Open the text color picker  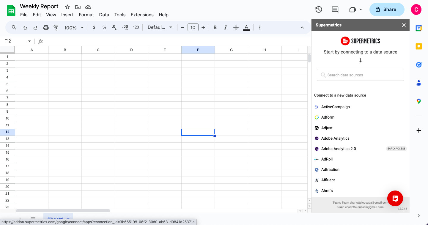click(x=246, y=27)
